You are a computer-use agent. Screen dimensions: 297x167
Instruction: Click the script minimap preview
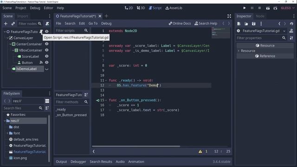point(221,33)
